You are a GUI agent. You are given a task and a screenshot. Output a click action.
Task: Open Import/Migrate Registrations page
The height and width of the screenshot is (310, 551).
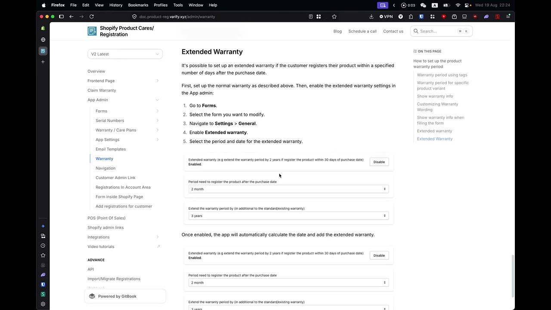click(x=114, y=279)
